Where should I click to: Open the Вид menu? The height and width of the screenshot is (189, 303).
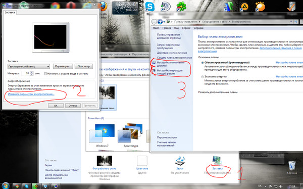tap(176, 28)
